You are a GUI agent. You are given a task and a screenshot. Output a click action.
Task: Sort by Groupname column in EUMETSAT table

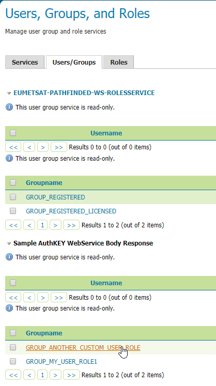coord(44,182)
